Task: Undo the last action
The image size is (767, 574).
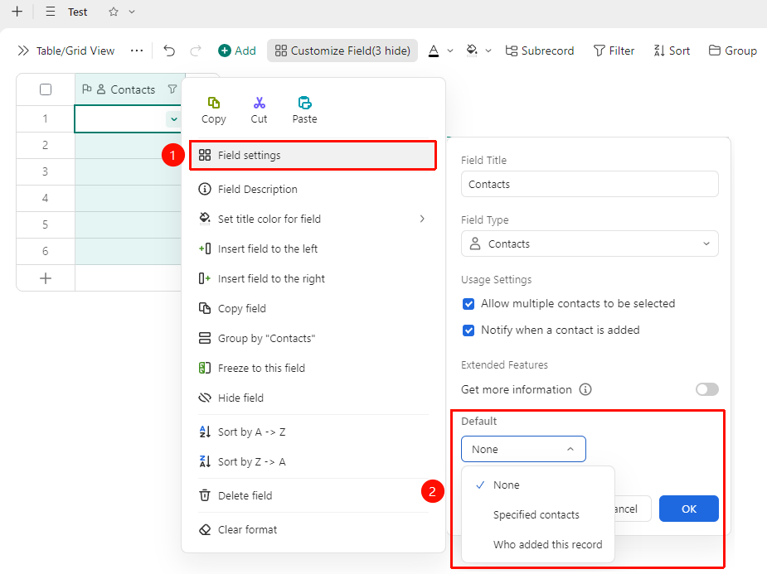Action: pyautogui.click(x=169, y=51)
